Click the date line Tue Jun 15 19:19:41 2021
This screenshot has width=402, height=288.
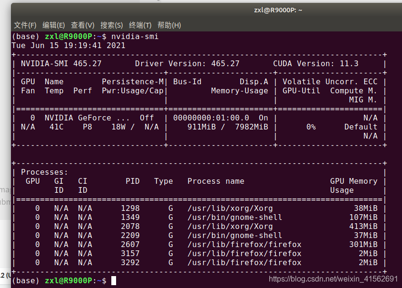[x=69, y=46]
